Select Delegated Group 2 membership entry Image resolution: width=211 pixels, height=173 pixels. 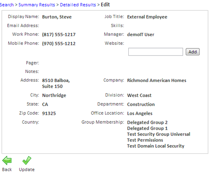tap(147, 122)
